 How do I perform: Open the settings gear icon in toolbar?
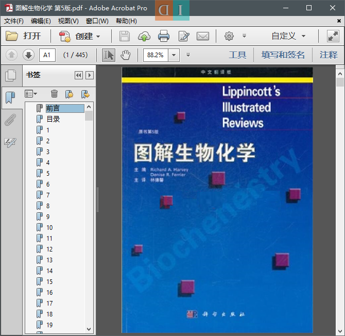229,36
